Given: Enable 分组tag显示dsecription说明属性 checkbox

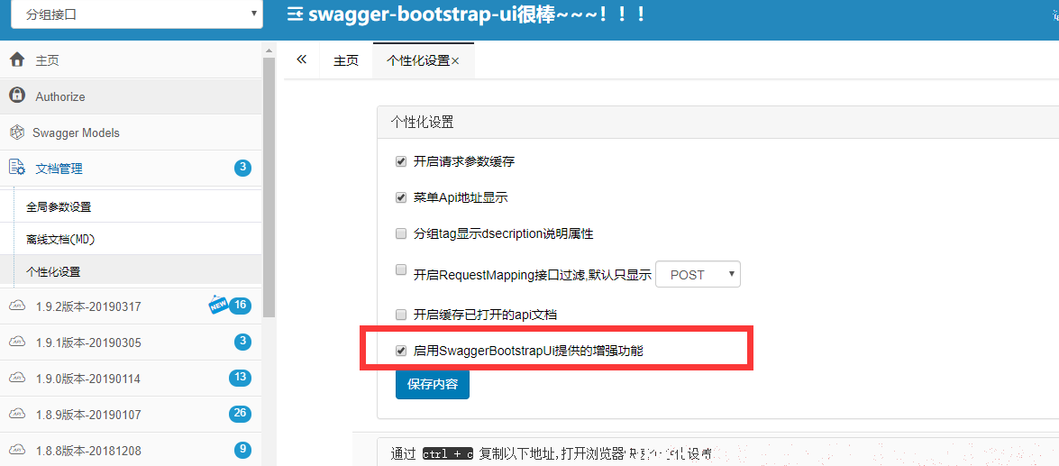Looking at the screenshot, I should (400, 233).
